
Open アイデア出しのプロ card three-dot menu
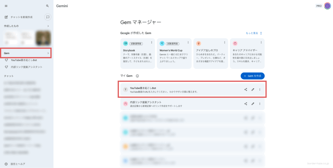coord(225,43)
